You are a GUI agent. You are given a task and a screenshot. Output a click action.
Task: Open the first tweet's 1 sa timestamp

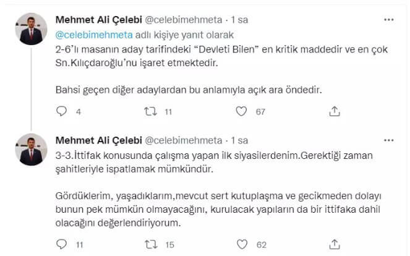pyautogui.click(x=239, y=20)
